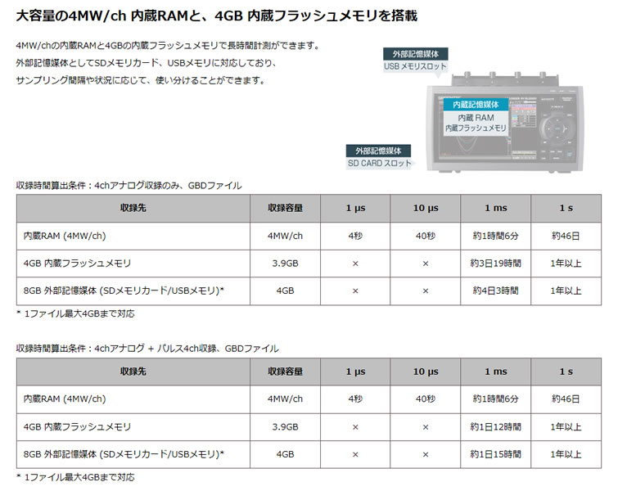Click the line サンプリング間隔や状況に応じて、使い分けることができます

pyautogui.click(x=141, y=80)
